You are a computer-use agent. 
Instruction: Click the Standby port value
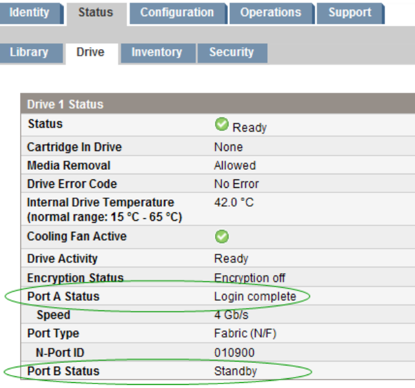[235, 371]
